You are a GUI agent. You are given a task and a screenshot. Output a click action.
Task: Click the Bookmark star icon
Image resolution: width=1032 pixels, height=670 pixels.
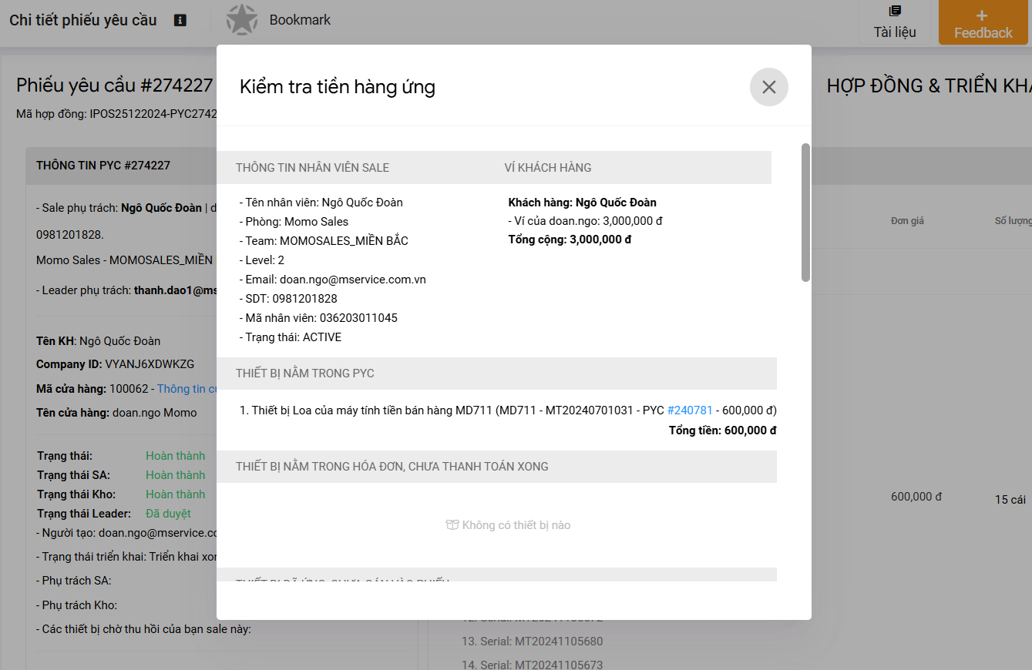coord(242,20)
